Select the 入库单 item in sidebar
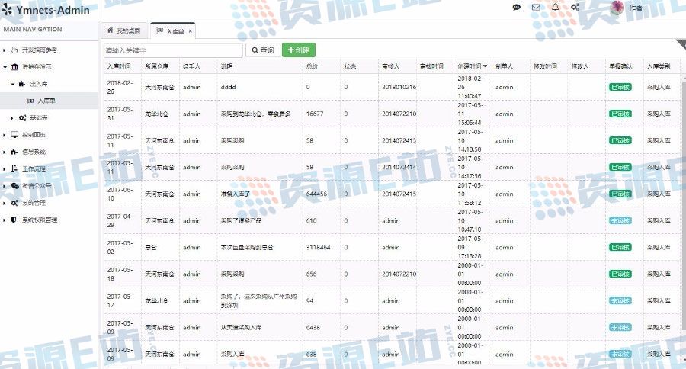The image size is (686, 369). 46,101
